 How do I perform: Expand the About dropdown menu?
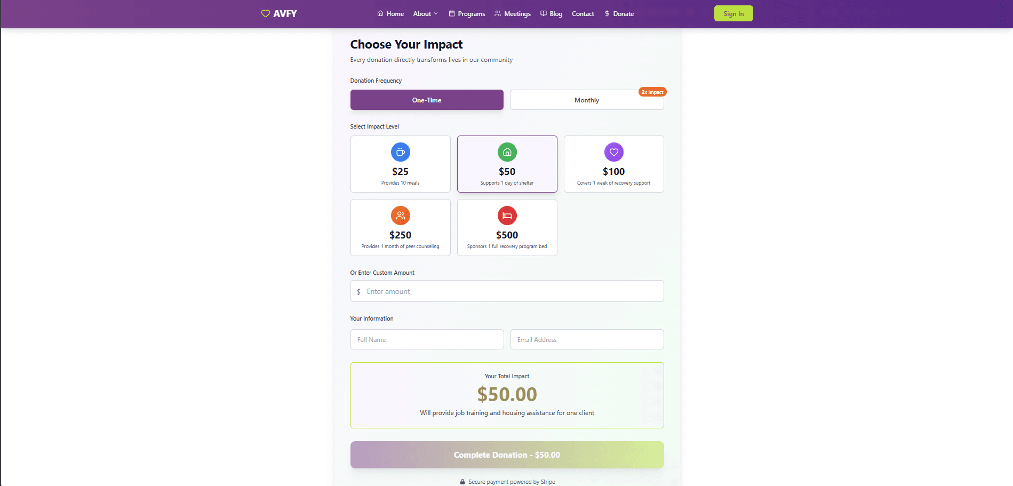pos(425,13)
